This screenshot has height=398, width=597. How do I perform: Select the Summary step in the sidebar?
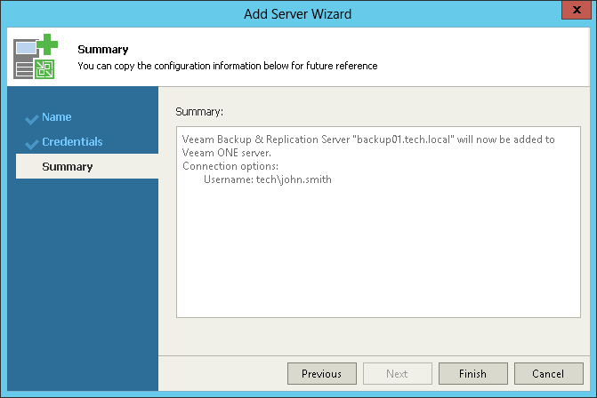click(68, 167)
